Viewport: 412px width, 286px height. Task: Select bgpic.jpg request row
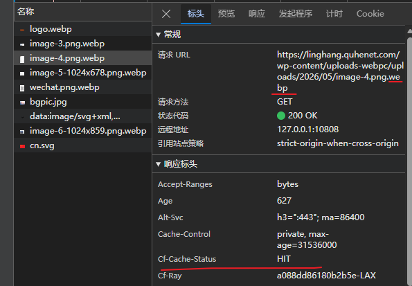pyautogui.click(x=83, y=102)
